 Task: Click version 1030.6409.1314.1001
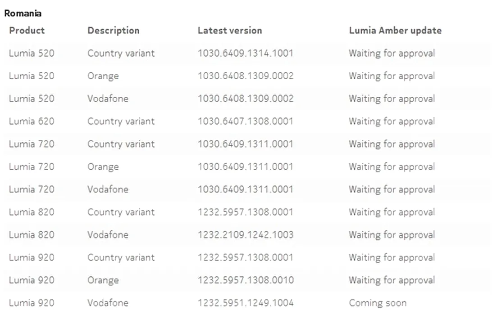[246, 53]
